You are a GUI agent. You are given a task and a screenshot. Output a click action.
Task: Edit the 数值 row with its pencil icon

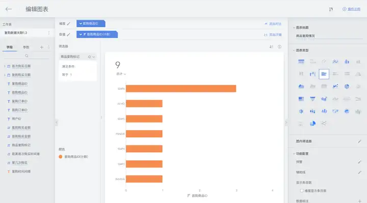tap(68, 35)
